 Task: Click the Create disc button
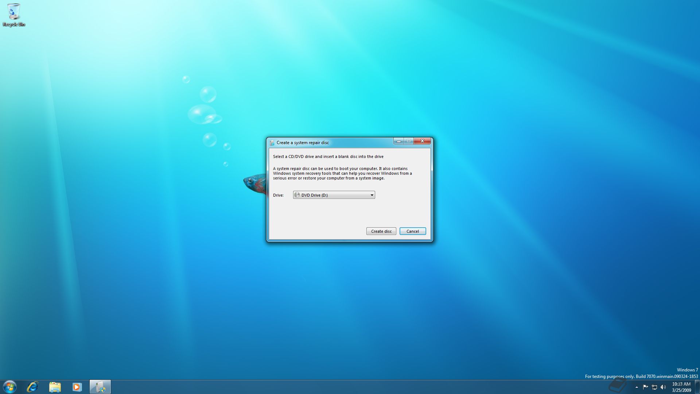[381, 231]
